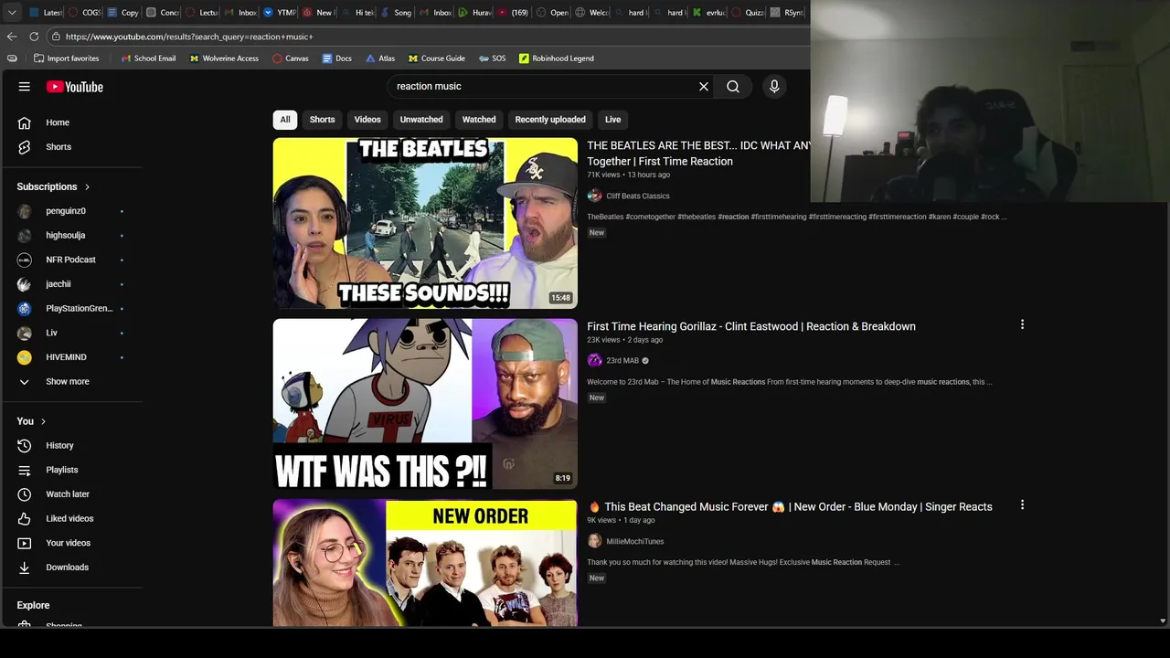Open the Course Guide bookmark
This screenshot has height=658, width=1170.
[437, 58]
